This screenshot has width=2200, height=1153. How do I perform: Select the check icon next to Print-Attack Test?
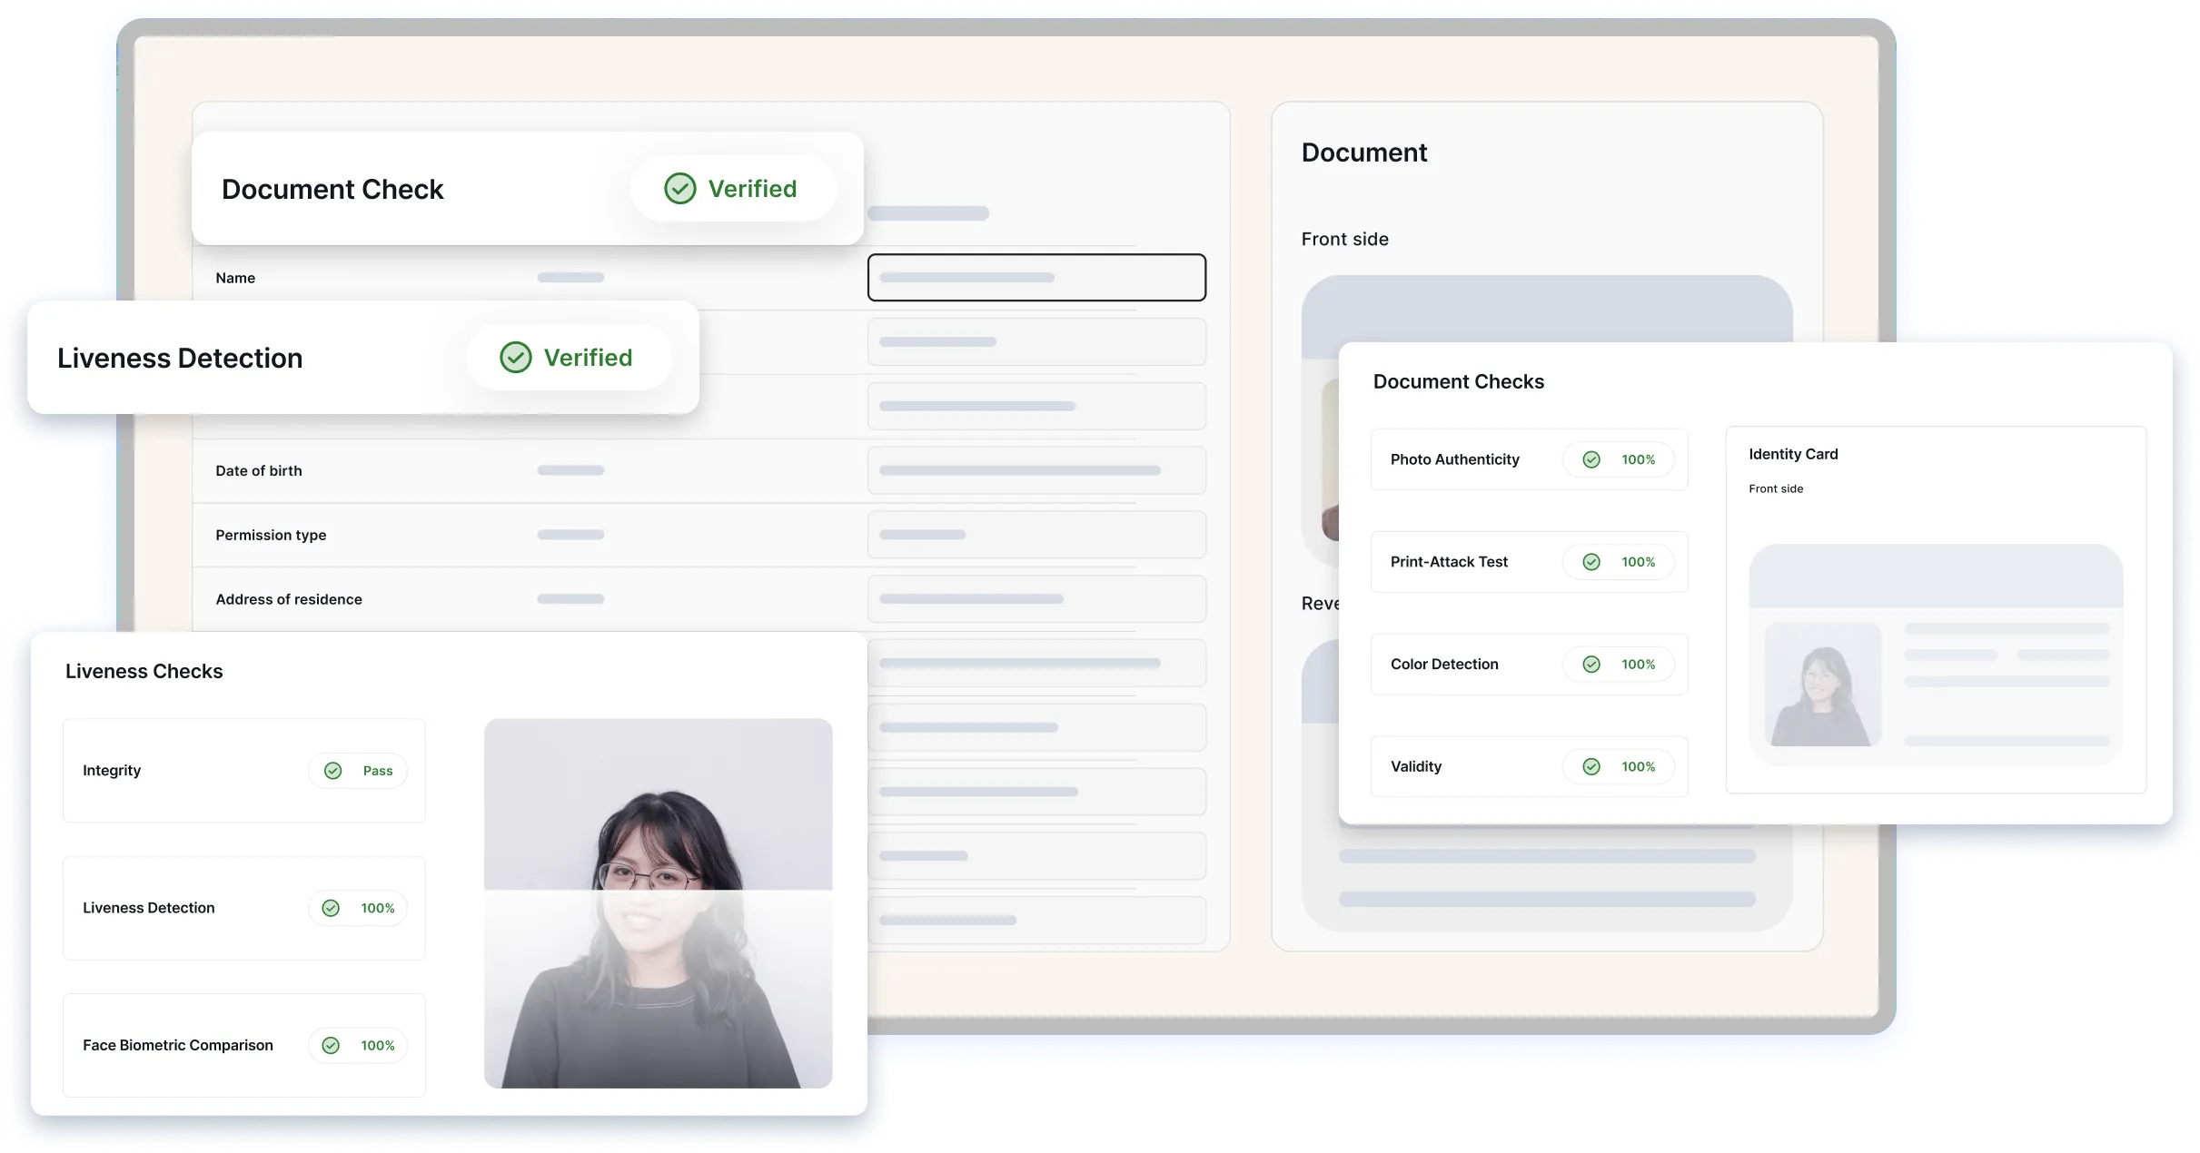pyautogui.click(x=1591, y=561)
